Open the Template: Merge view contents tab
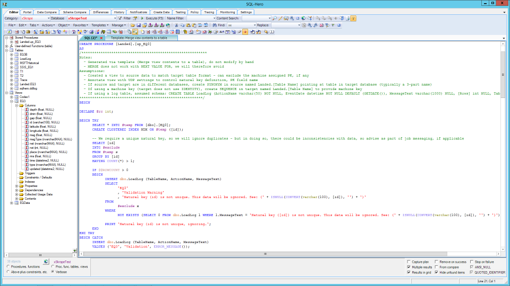Viewport: 510px width, 286px height. pyautogui.click(x=139, y=38)
